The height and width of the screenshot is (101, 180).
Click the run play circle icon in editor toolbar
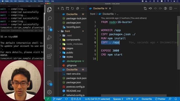[x=165, y=8]
